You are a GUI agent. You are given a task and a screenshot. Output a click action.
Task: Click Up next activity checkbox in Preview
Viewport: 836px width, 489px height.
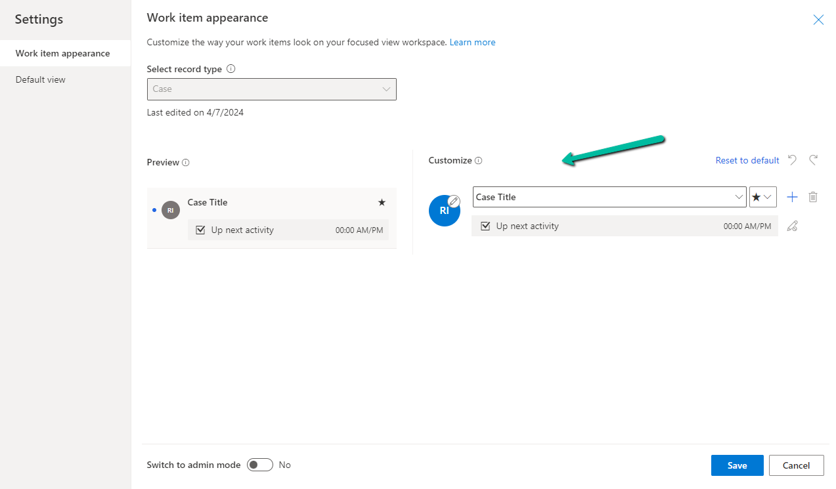click(201, 230)
